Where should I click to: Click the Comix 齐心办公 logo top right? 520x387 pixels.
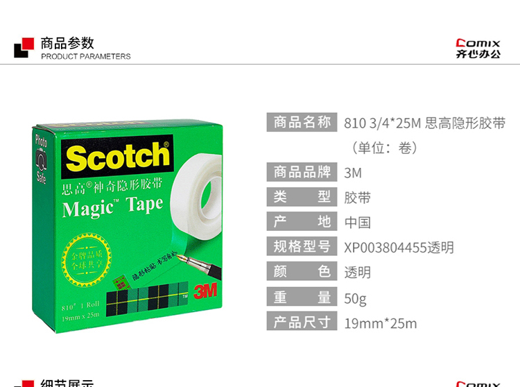(x=478, y=49)
